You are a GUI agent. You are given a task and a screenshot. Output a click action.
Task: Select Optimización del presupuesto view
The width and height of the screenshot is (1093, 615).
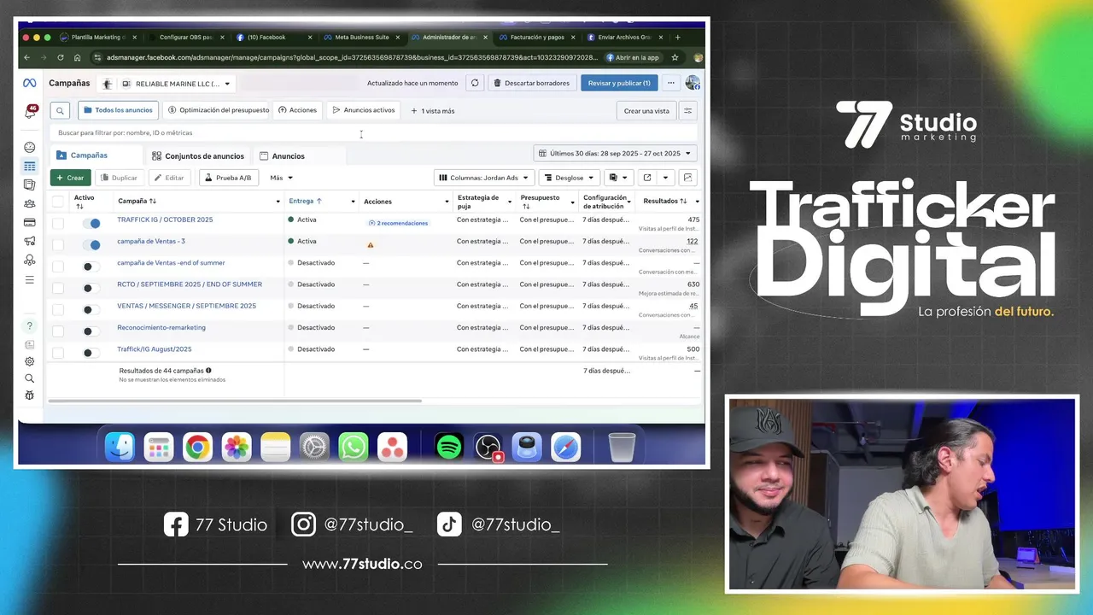[218, 110]
